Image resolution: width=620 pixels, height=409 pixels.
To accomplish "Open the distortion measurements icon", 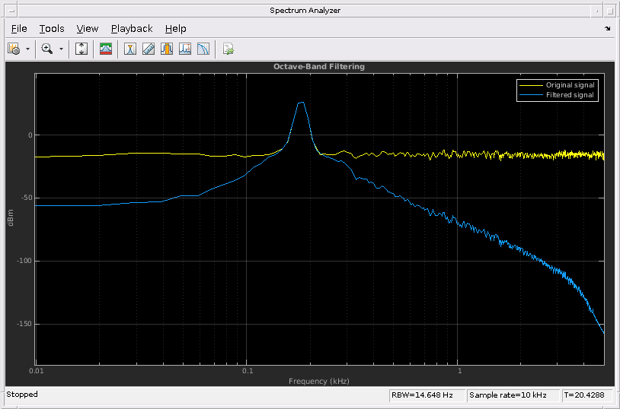I will pyautogui.click(x=185, y=49).
